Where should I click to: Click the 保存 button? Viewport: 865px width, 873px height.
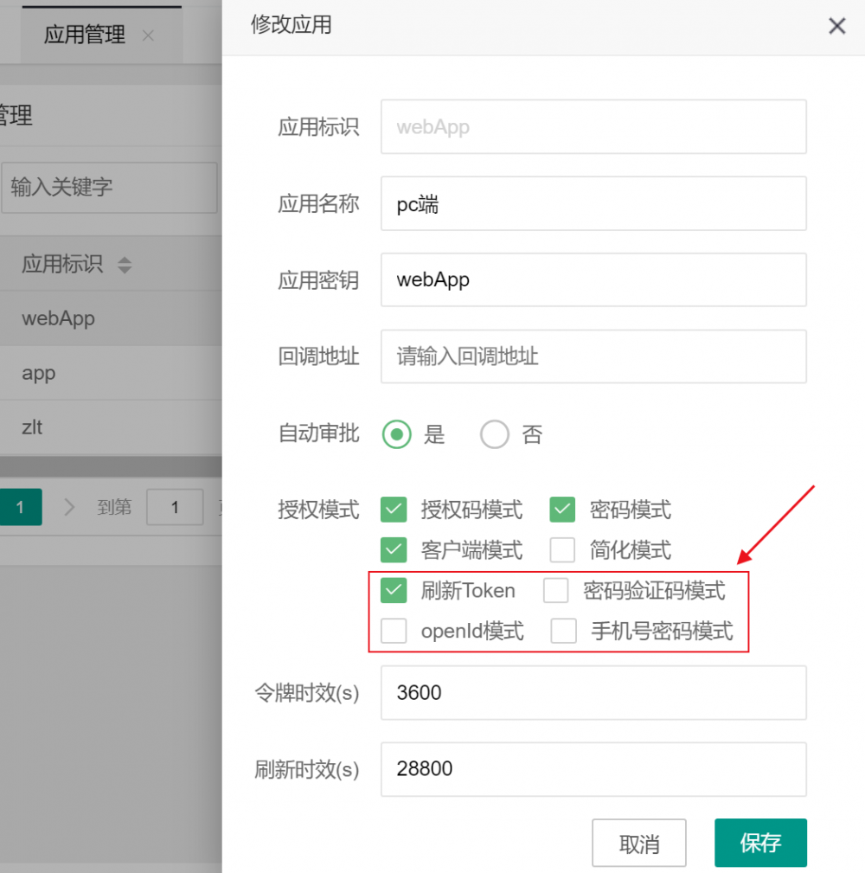(x=760, y=843)
